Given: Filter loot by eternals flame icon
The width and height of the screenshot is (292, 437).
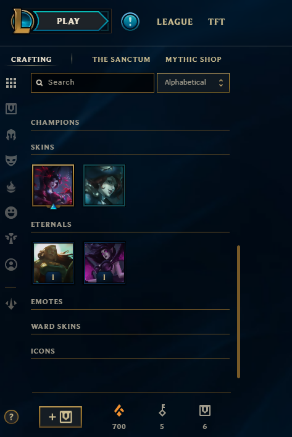Looking at the screenshot, I should click(11, 187).
